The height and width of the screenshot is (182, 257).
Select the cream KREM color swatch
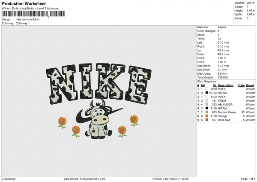pos(207,100)
